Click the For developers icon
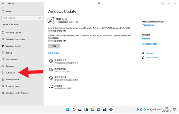This screenshot has width=179, height=114. pos(3,86)
